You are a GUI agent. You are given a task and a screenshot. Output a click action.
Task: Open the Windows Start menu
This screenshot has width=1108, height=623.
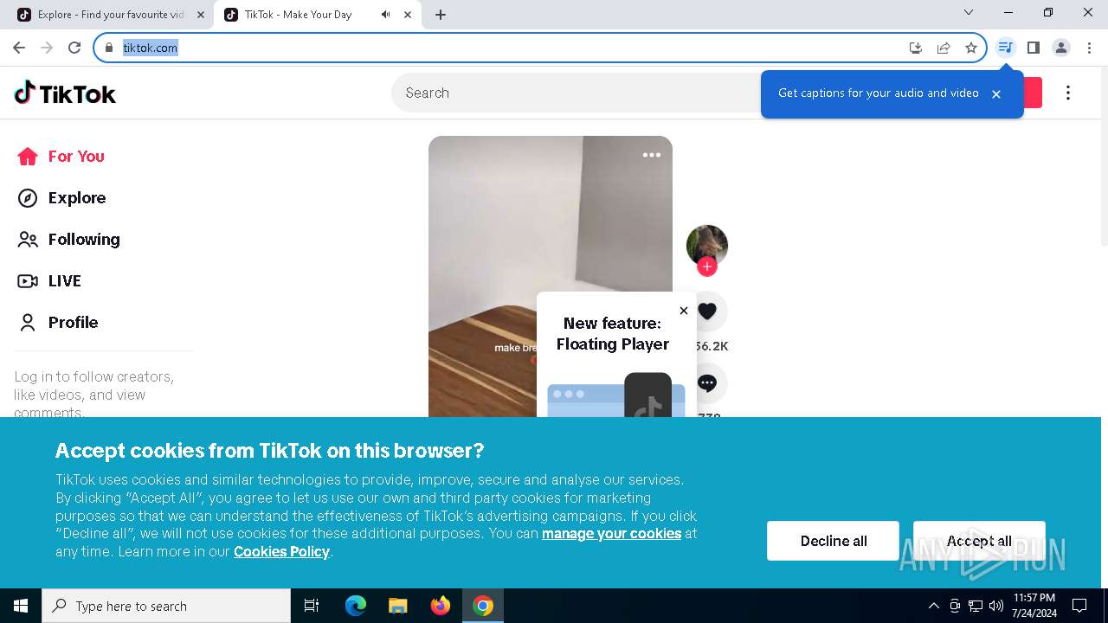coord(21,606)
